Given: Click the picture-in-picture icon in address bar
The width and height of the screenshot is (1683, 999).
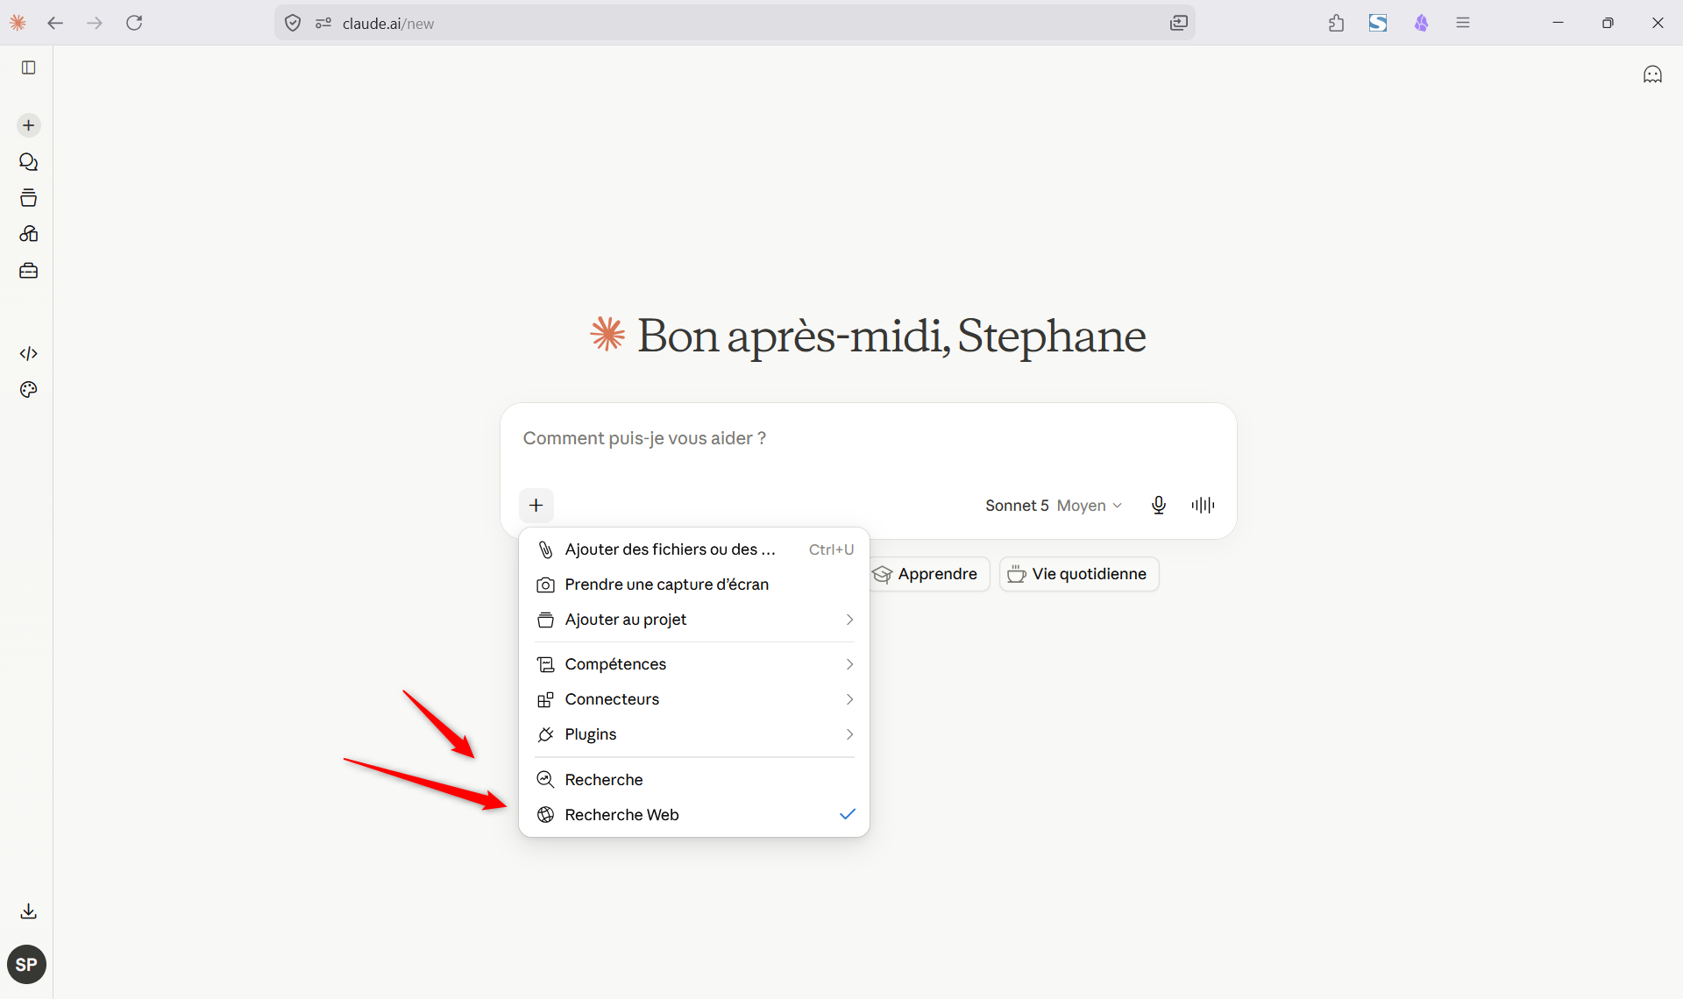Looking at the screenshot, I should (x=1179, y=23).
